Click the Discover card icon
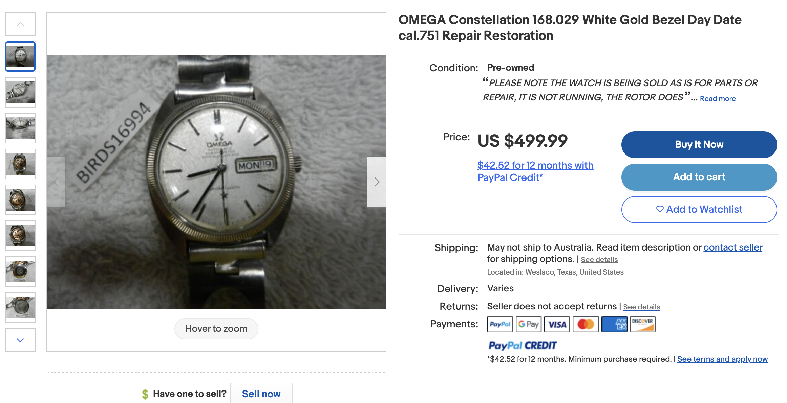The height and width of the screenshot is (403, 787). click(643, 324)
